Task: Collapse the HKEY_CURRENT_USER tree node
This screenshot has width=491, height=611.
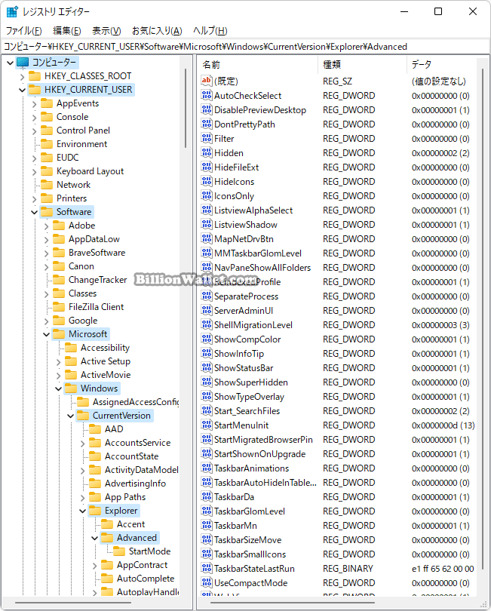Action: 22,90
